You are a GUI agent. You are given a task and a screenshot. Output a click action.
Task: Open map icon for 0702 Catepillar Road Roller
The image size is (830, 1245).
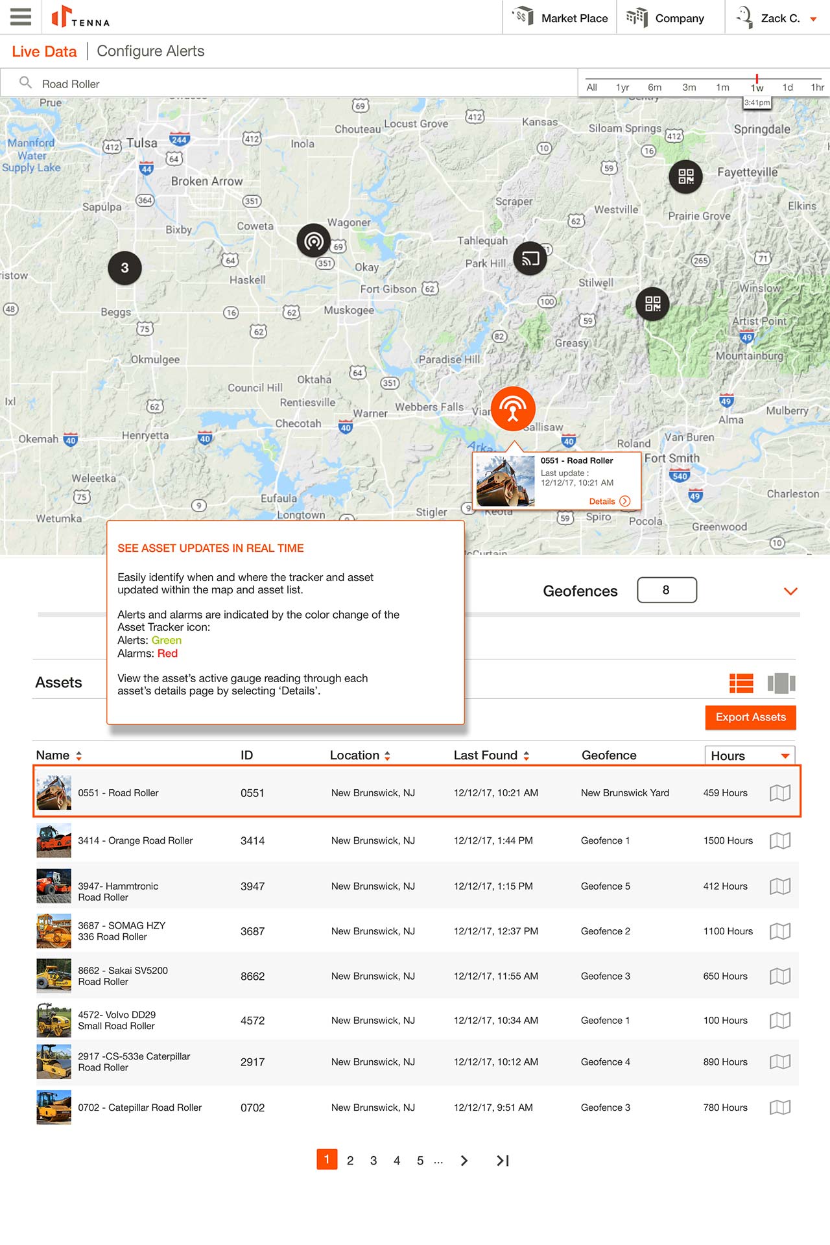780,1108
